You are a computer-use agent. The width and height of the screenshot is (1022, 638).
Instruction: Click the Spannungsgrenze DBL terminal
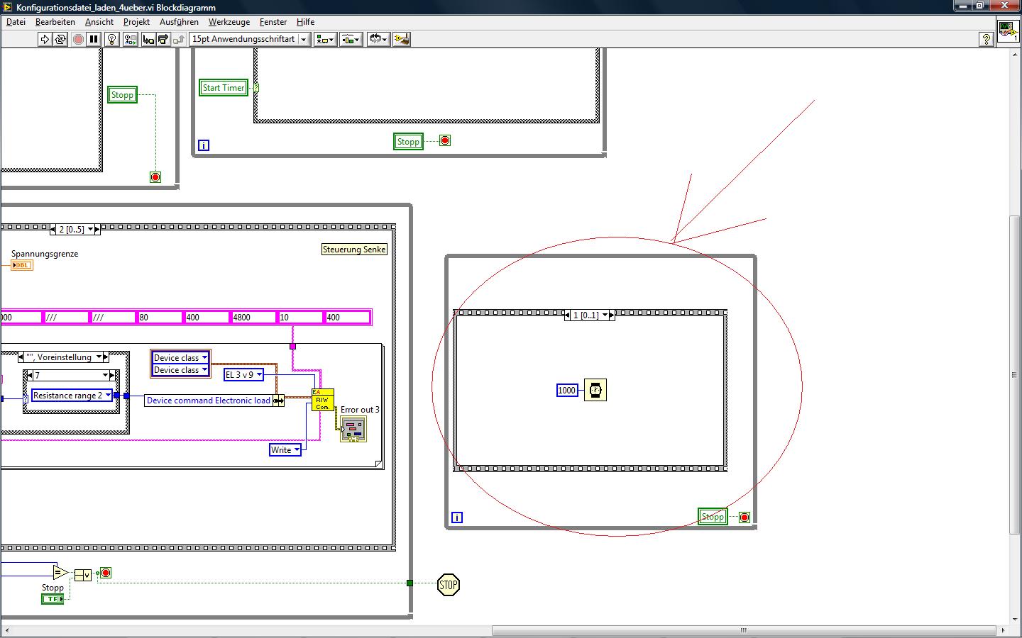[22, 265]
